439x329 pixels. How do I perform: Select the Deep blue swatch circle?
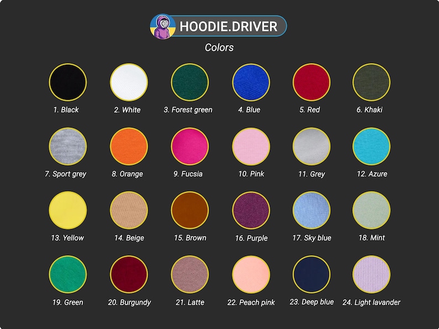click(x=311, y=274)
